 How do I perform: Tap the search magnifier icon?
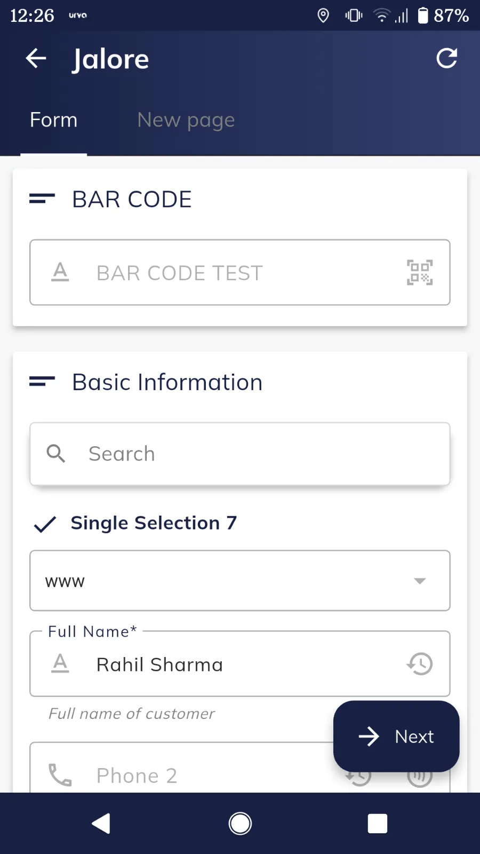[56, 454]
